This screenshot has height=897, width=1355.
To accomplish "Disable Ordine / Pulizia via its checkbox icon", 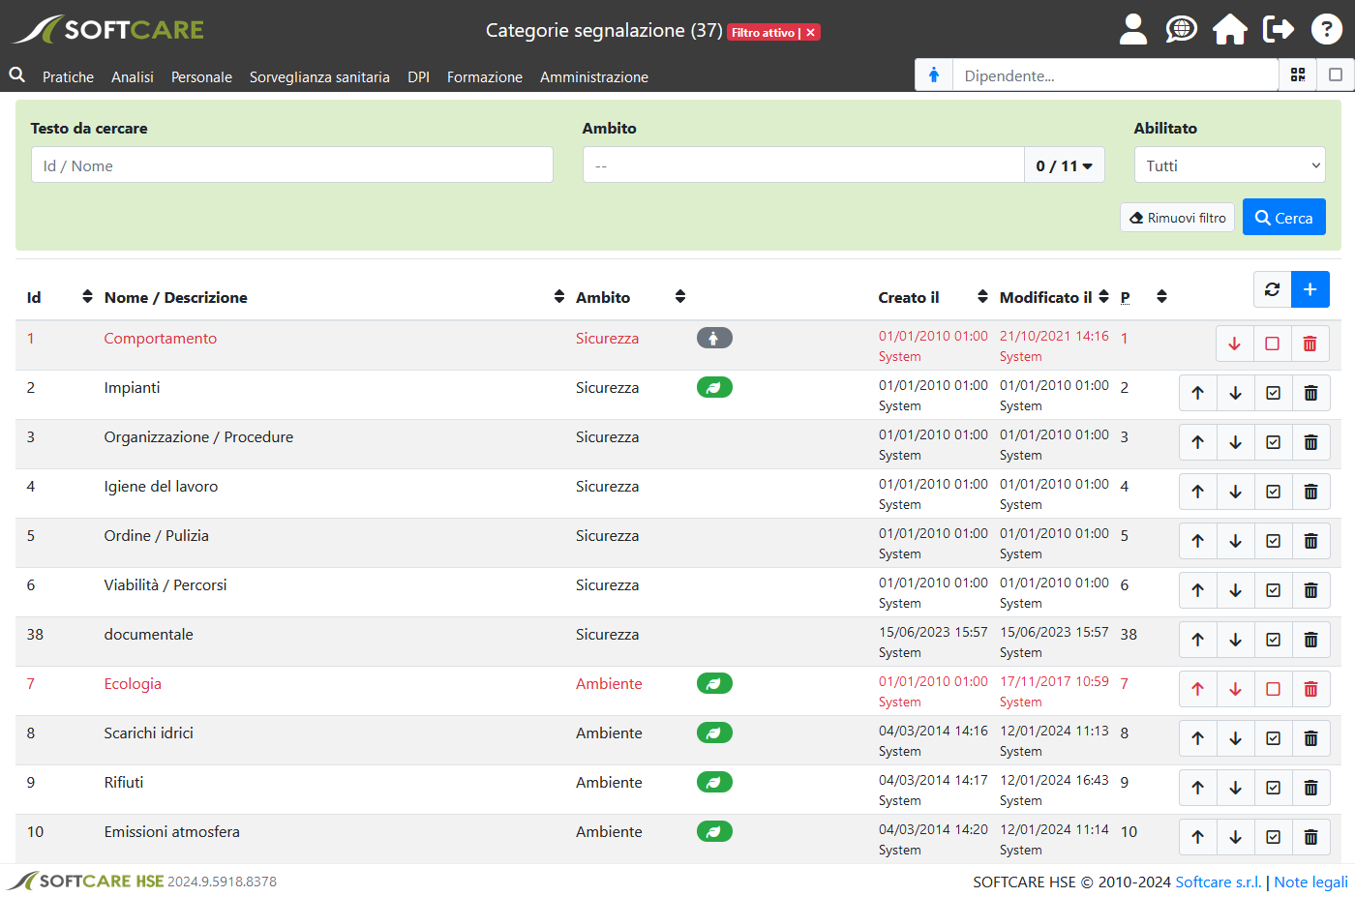I will 1273,540.
